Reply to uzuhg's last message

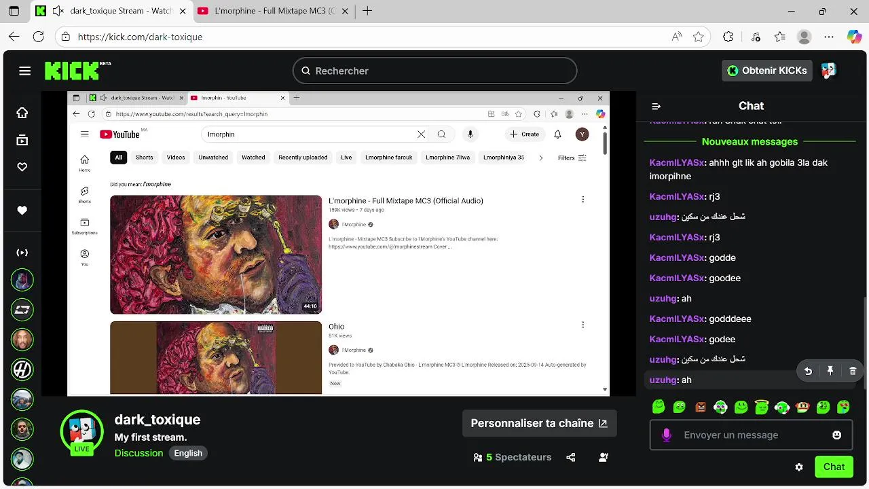(x=808, y=371)
